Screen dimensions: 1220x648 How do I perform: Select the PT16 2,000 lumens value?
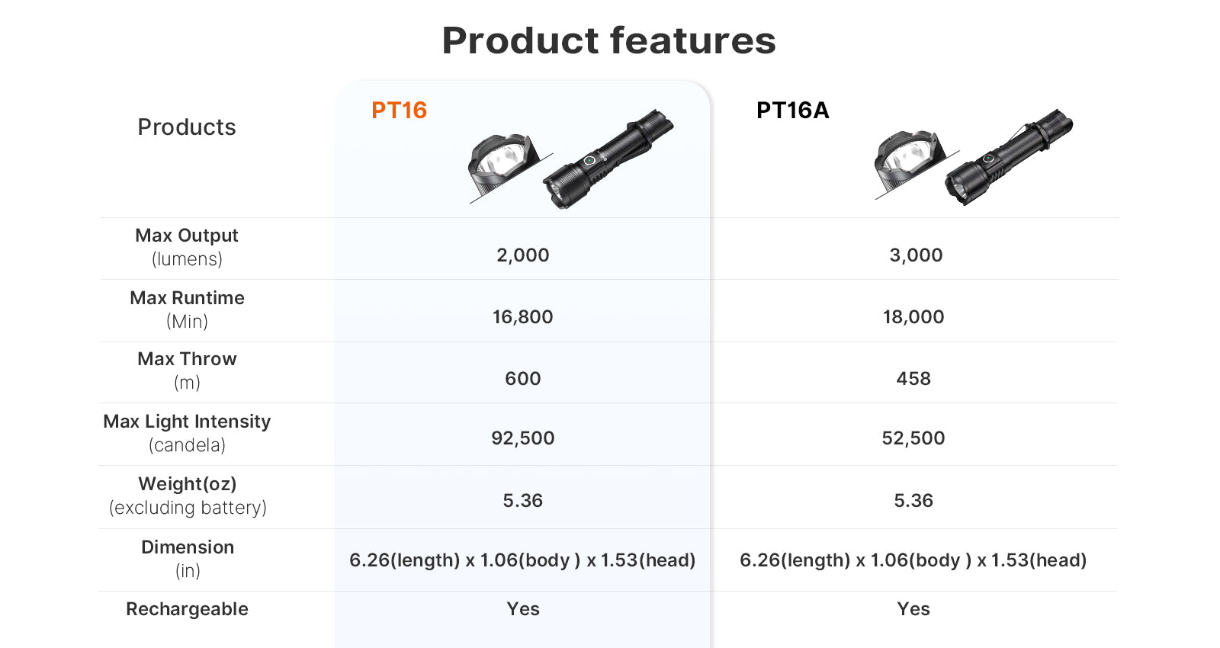tap(523, 255)
